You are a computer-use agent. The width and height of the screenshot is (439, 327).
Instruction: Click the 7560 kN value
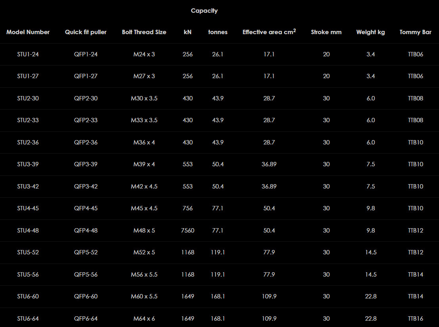188,231
